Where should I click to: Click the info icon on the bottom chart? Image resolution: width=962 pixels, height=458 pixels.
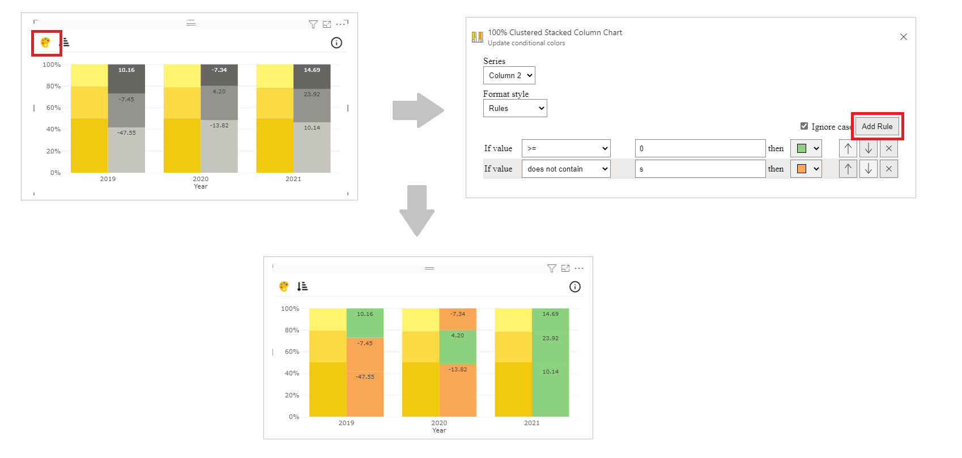575,287
